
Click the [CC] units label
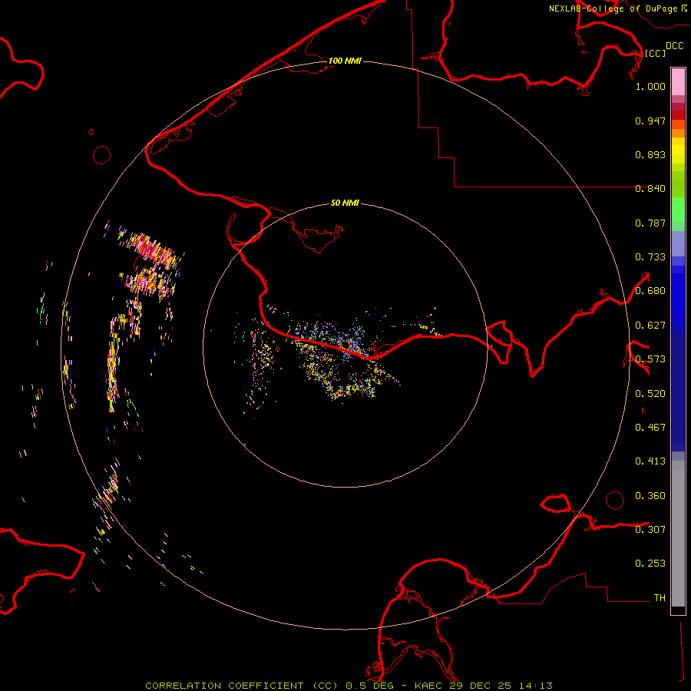point(655,53)
